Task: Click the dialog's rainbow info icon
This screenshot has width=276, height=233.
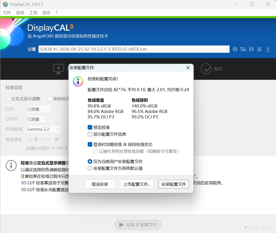Action: tap(78, 81)
